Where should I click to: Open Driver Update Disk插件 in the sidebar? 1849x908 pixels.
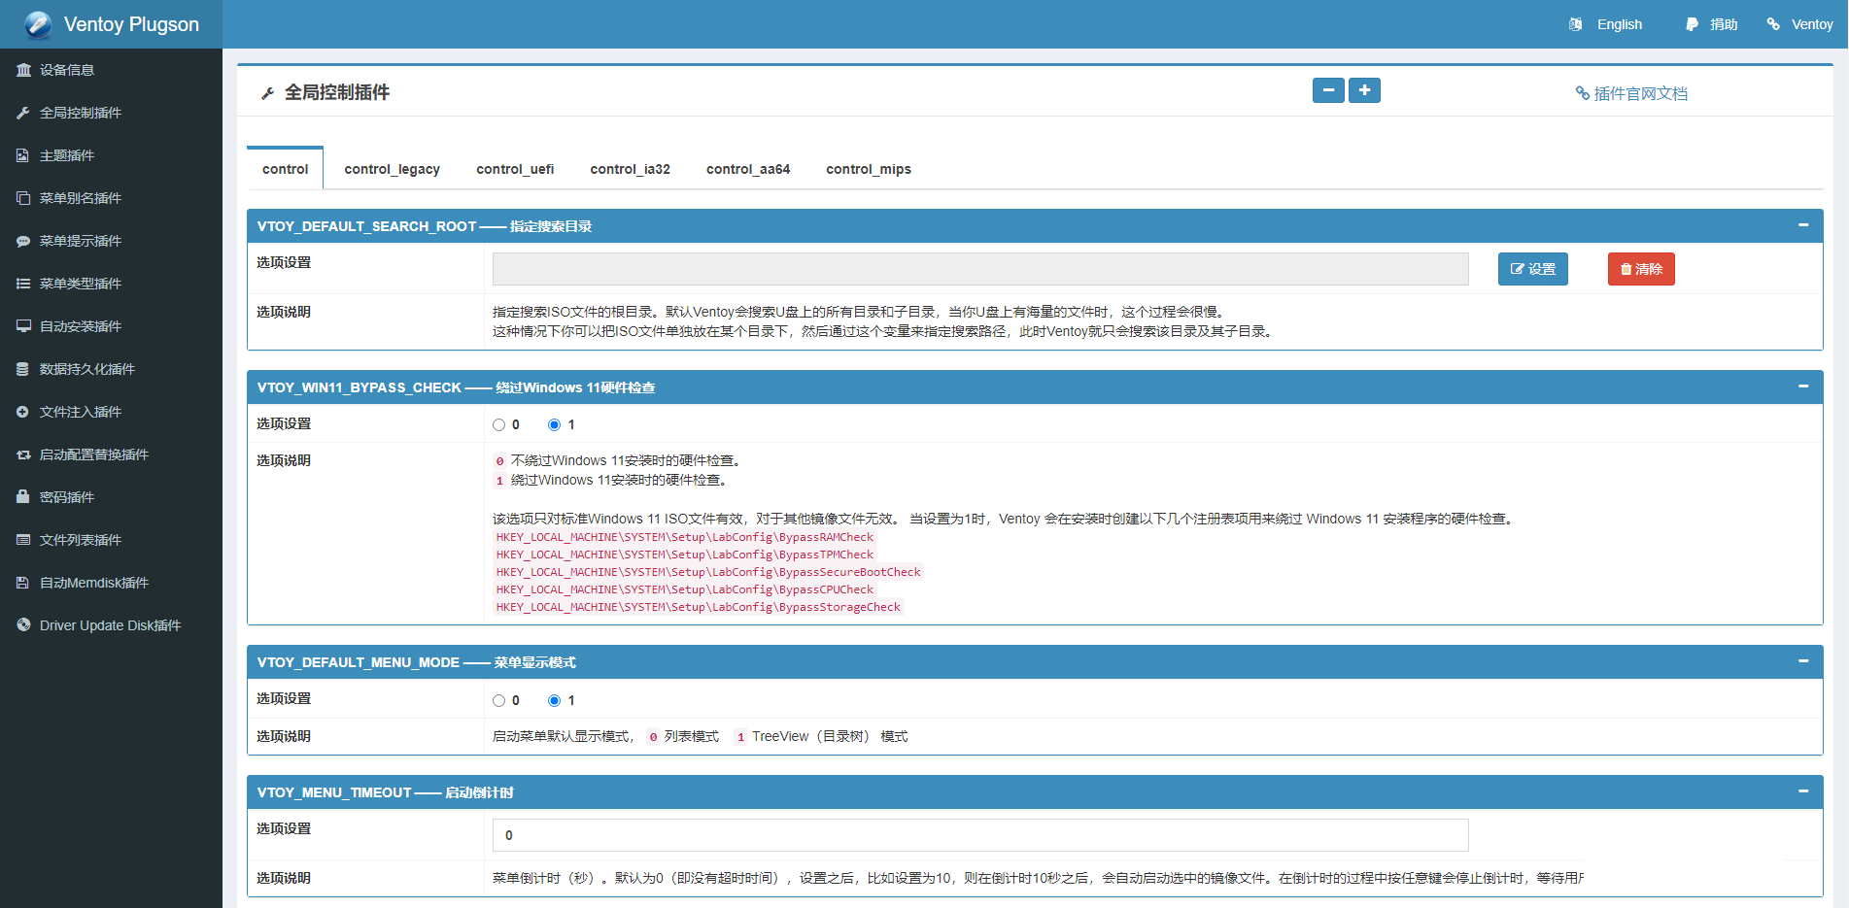(x=111, y=625)
